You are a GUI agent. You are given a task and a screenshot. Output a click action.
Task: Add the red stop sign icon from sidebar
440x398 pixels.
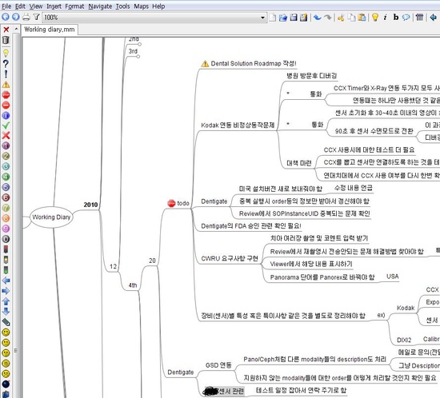(6, 95)
